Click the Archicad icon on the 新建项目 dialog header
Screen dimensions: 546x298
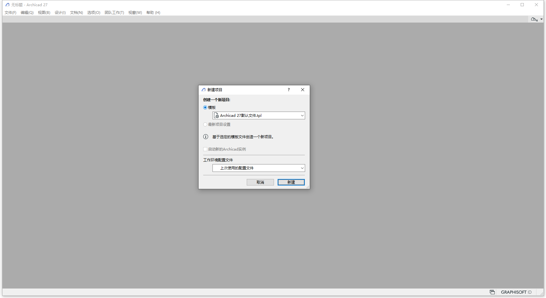(x=204, y=89)
